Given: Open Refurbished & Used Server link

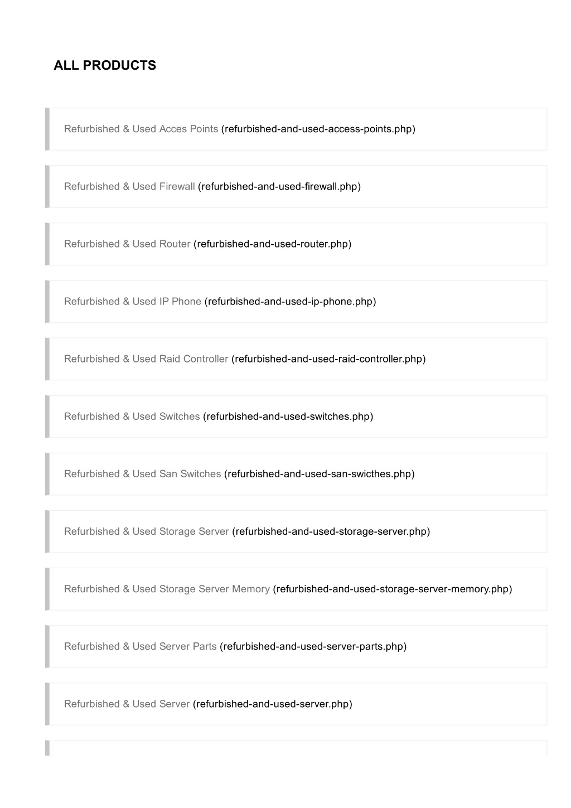Looking at the screenshot, I should [x=127, y=703].
